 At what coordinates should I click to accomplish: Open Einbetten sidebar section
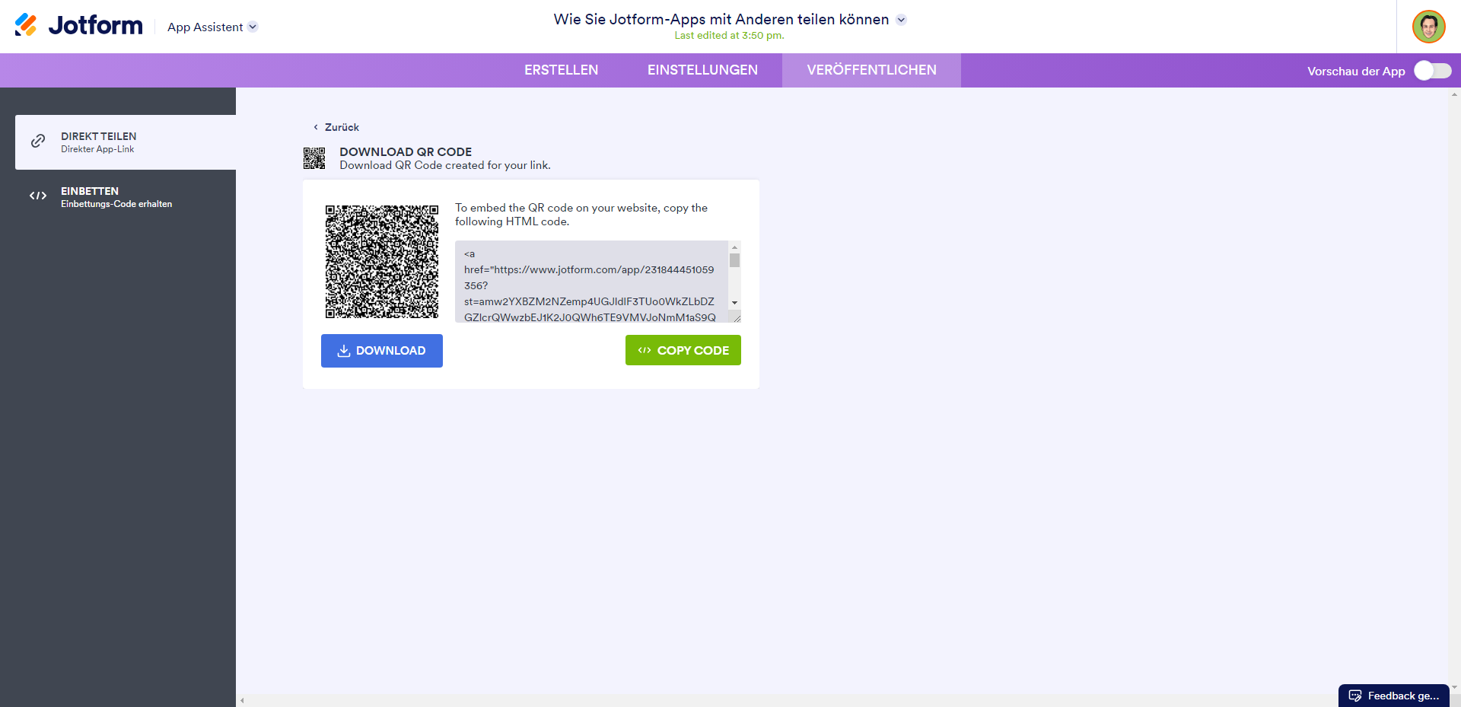coord(126,197)
